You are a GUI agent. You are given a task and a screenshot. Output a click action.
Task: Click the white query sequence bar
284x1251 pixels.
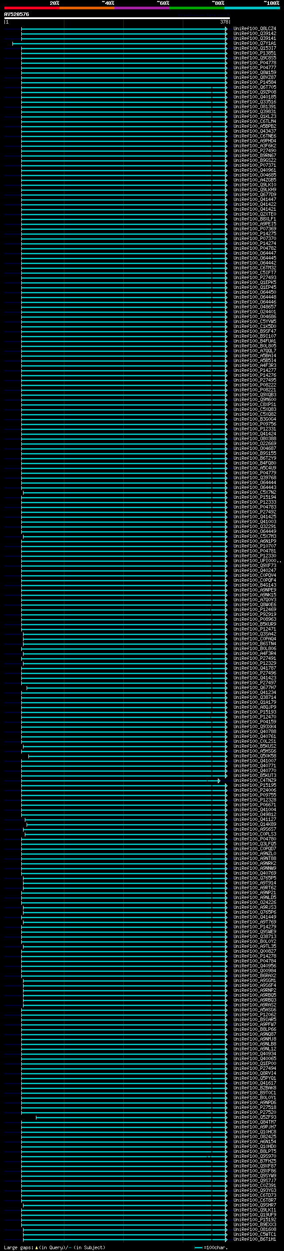coord(117,19)
